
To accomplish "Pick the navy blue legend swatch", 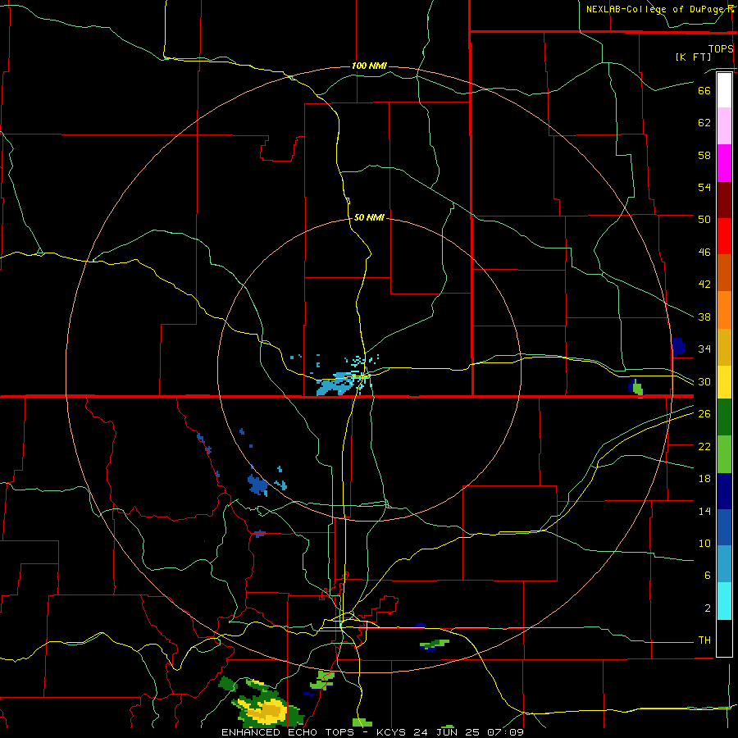I will coord(724,491).
